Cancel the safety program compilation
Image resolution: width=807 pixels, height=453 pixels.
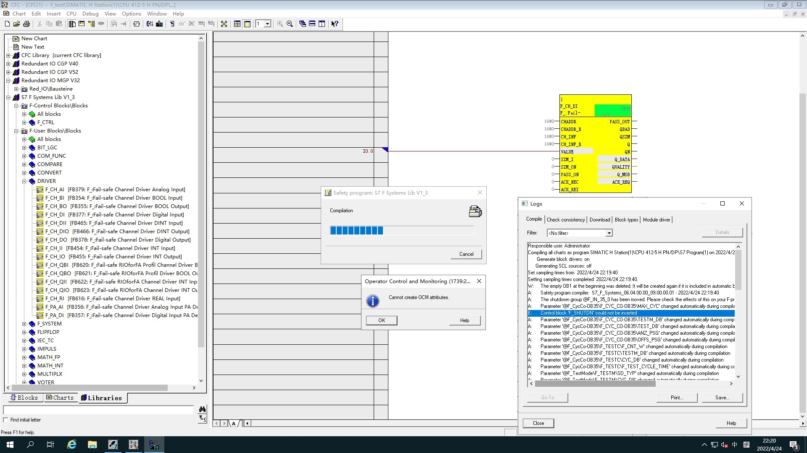466,254
